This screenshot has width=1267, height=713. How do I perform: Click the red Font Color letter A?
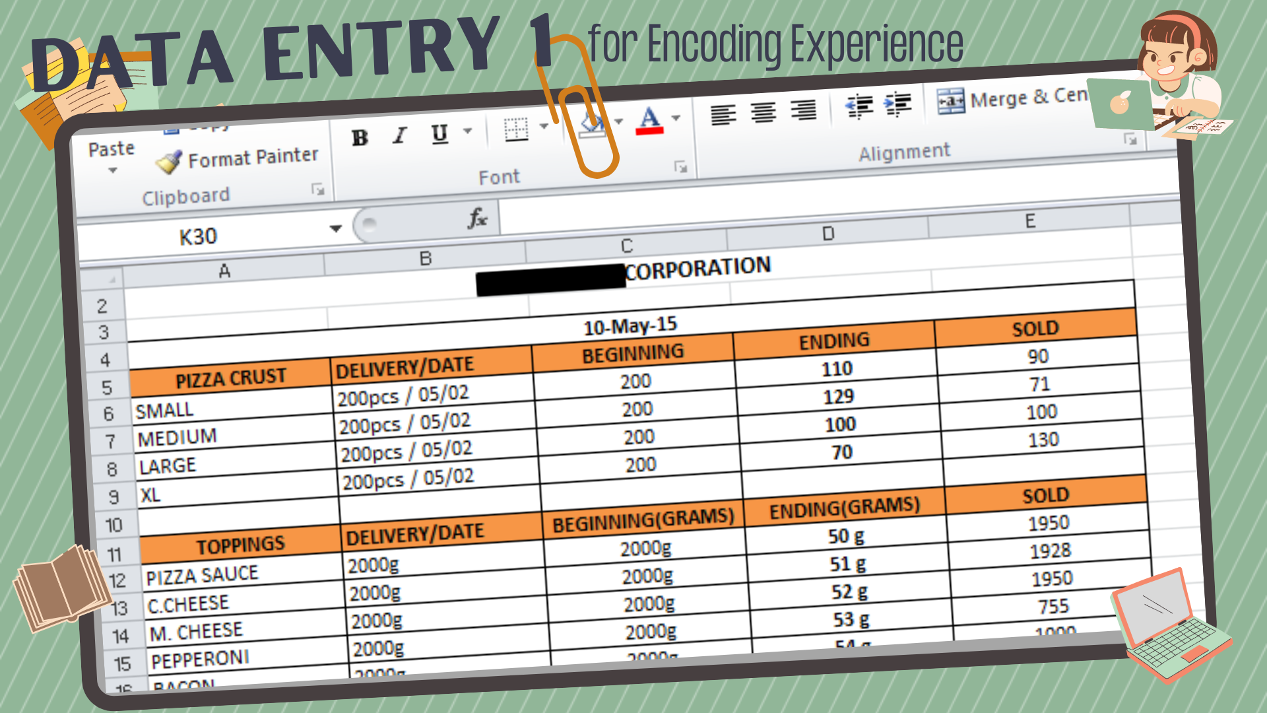coord(650,121)
